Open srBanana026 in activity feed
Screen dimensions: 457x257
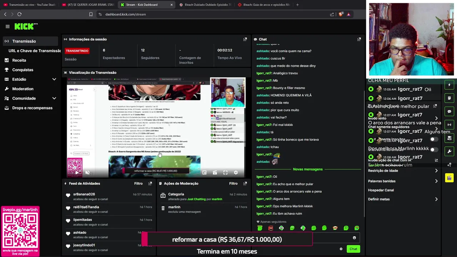tap(84, 194)
